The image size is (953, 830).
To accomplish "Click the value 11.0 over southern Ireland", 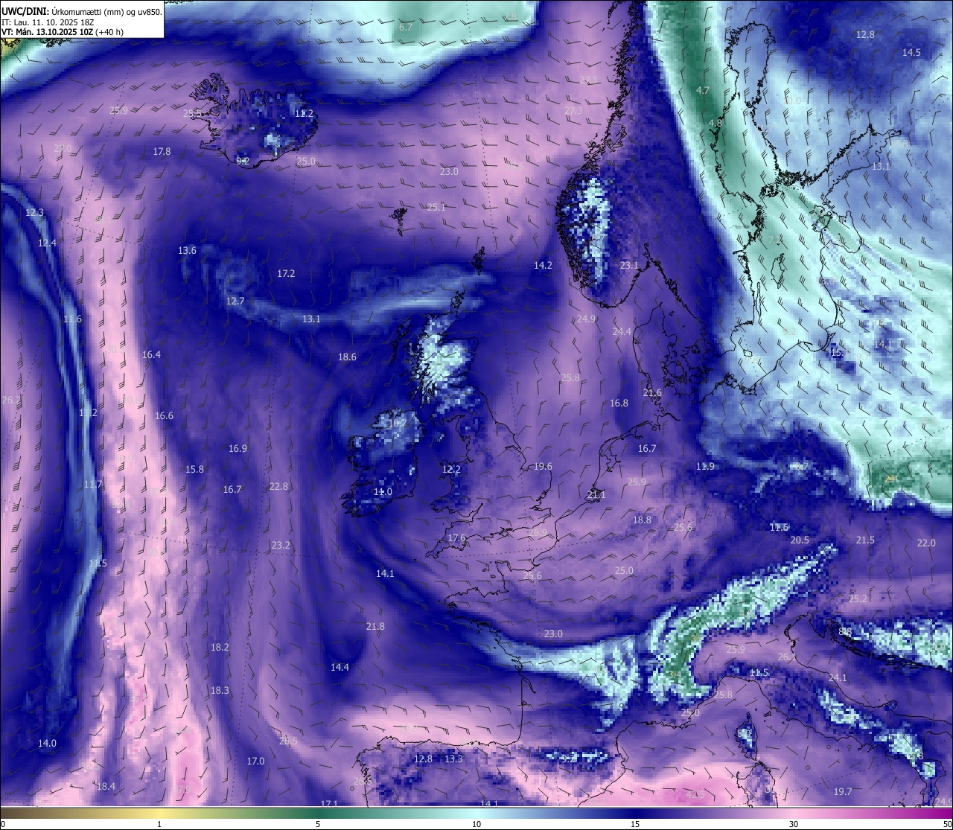I will (383, 491).
